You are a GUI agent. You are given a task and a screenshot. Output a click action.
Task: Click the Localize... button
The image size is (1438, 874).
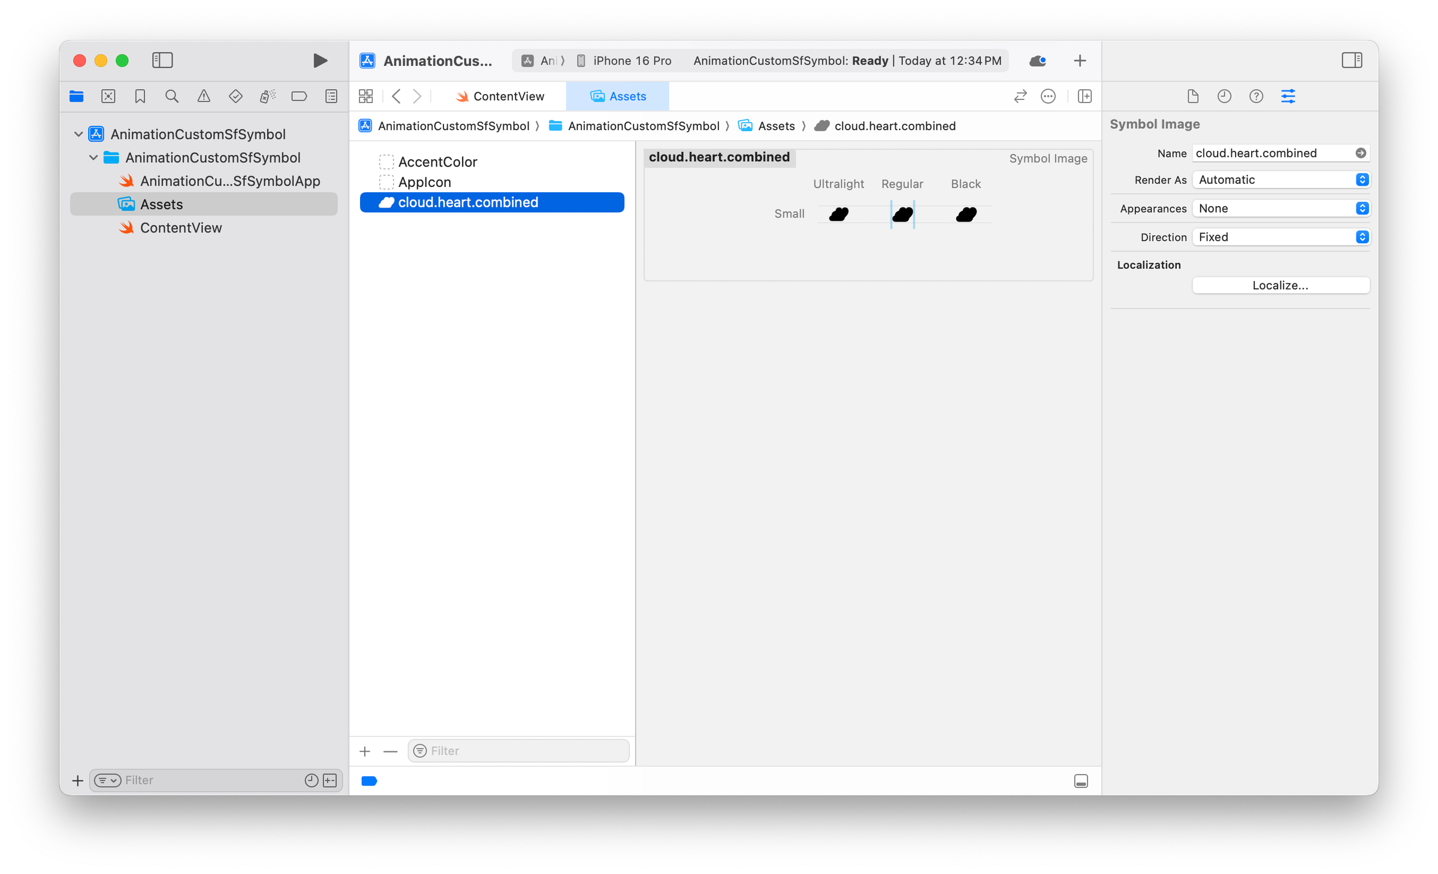1280,285
